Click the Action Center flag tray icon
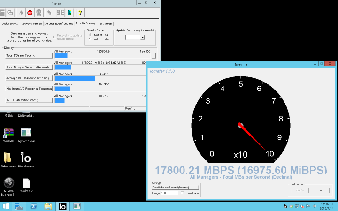 tap(308, 206)
